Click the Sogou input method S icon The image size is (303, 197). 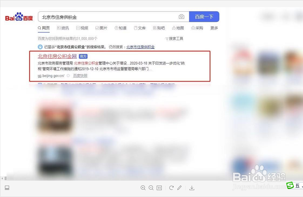coord(290,185)
